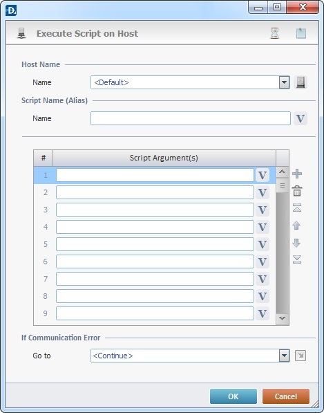Delete the selected script argument

pyautogui.click(x=297, y=191)
